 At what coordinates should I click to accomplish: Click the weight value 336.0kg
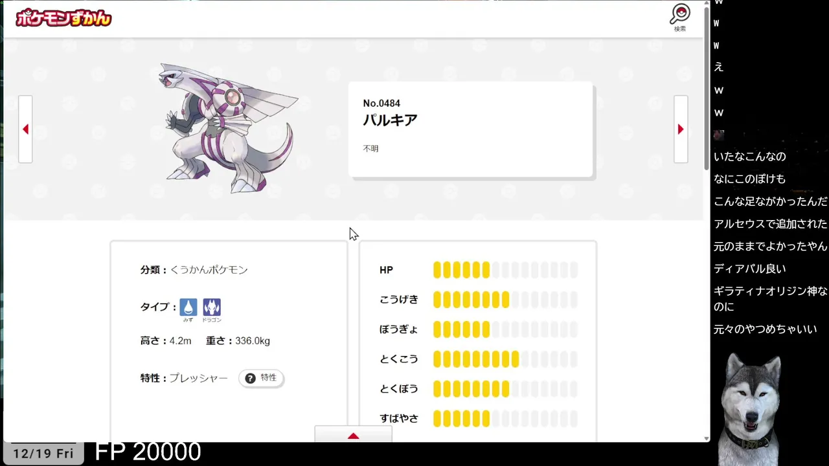(253, 340)
